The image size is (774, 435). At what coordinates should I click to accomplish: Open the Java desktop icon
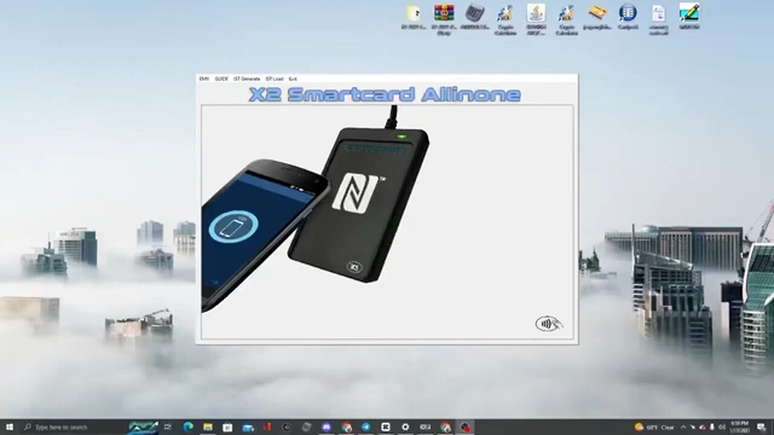pyautogui.click(x=536, y=18)
